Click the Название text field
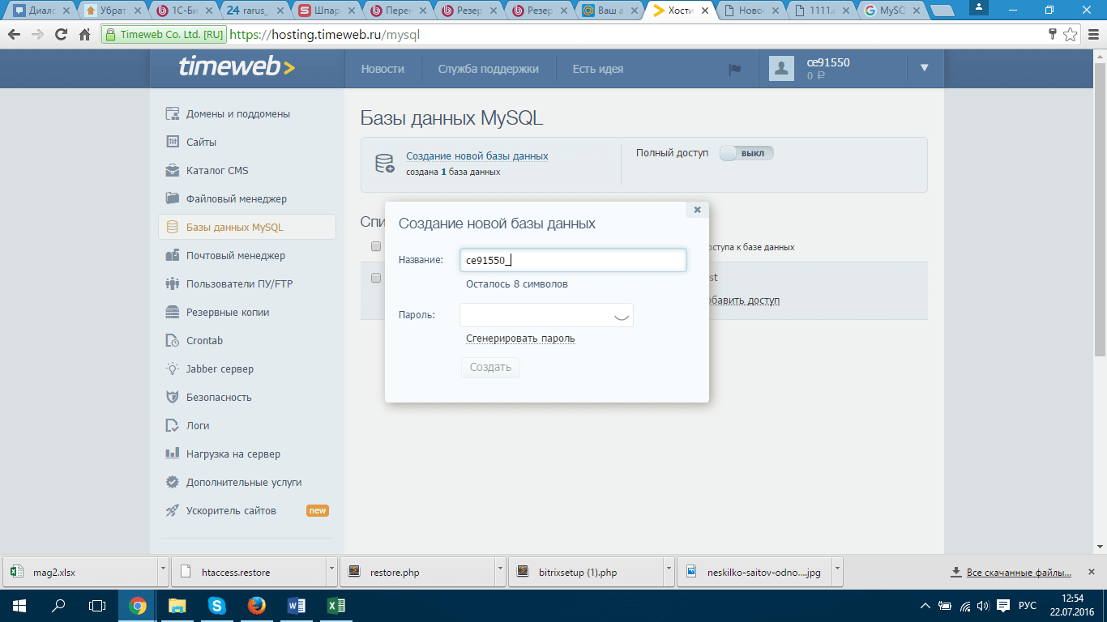Viewport: 1107px width, 622px height. pos(572,260)
